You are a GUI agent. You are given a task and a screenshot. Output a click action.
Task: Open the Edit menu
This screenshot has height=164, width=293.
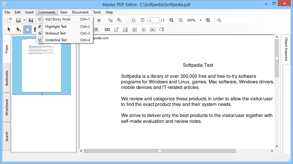18,12
